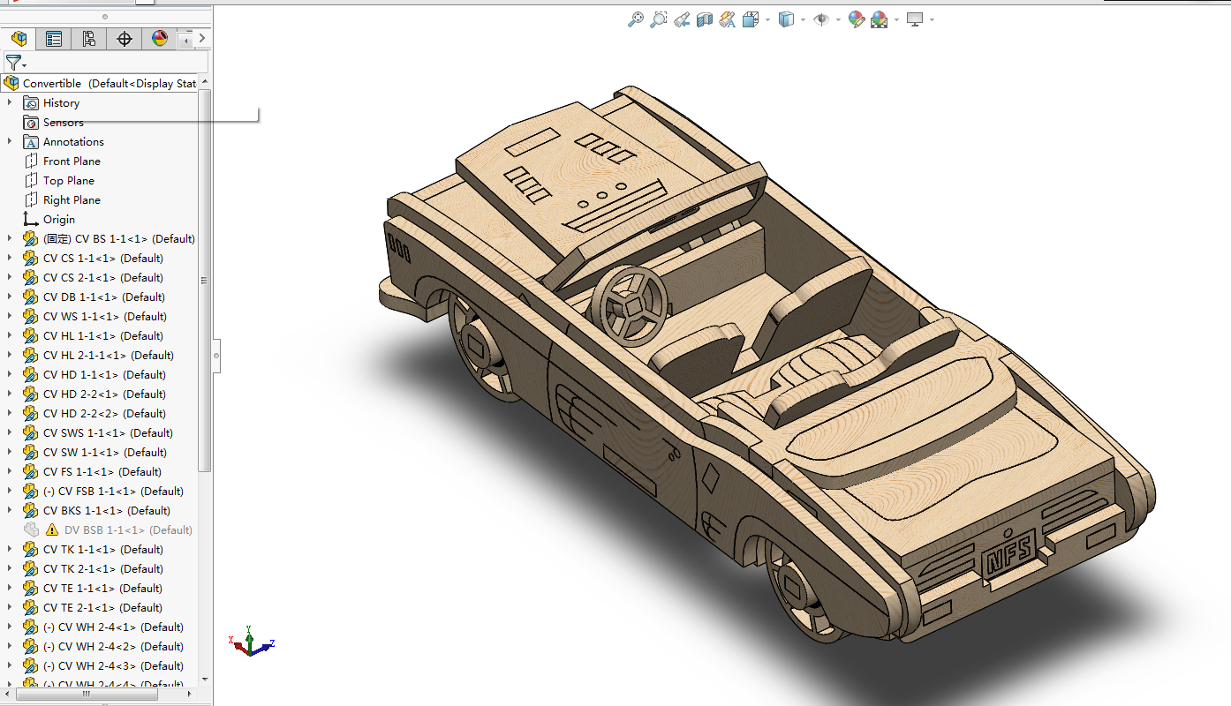
Task: Click the warning icon on DV BSB 1-1<1>
Action: click(52, 529)
